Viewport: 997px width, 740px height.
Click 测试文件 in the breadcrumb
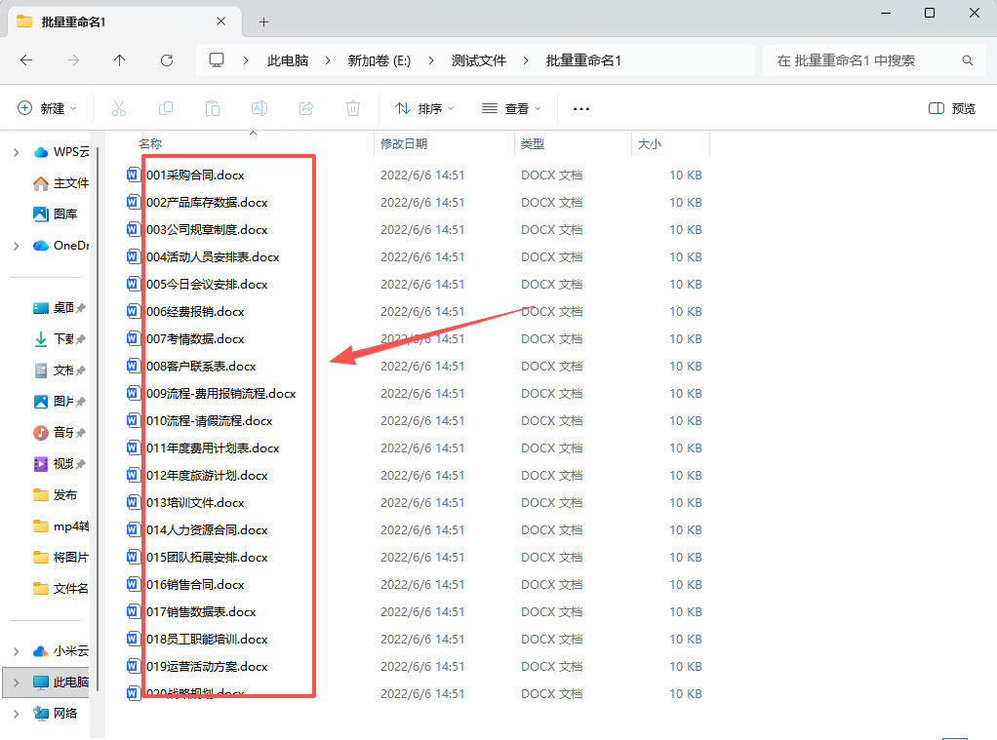click(x=478, y=60)
